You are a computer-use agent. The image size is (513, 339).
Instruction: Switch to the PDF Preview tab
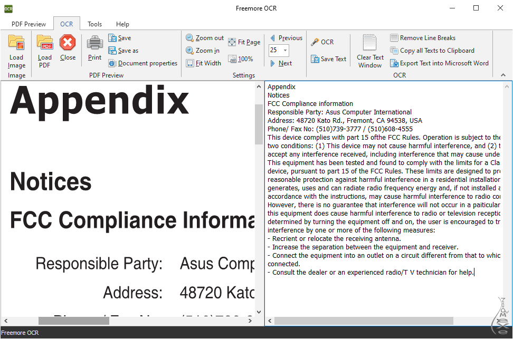(x=29, y=24)
